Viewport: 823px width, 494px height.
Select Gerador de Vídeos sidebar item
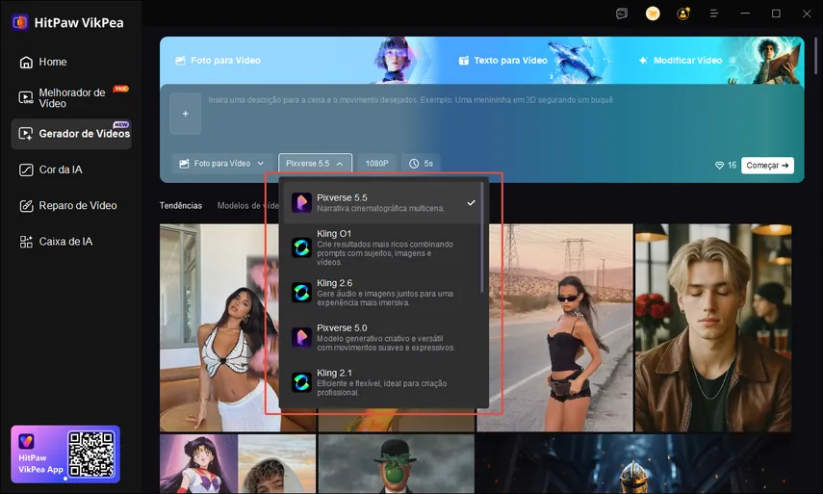click(x=71, y=134)
